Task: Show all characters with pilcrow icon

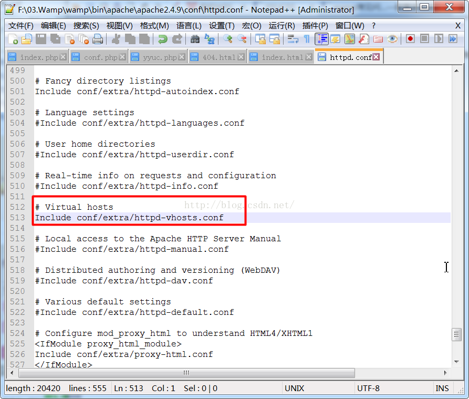Action: point(307,39)
